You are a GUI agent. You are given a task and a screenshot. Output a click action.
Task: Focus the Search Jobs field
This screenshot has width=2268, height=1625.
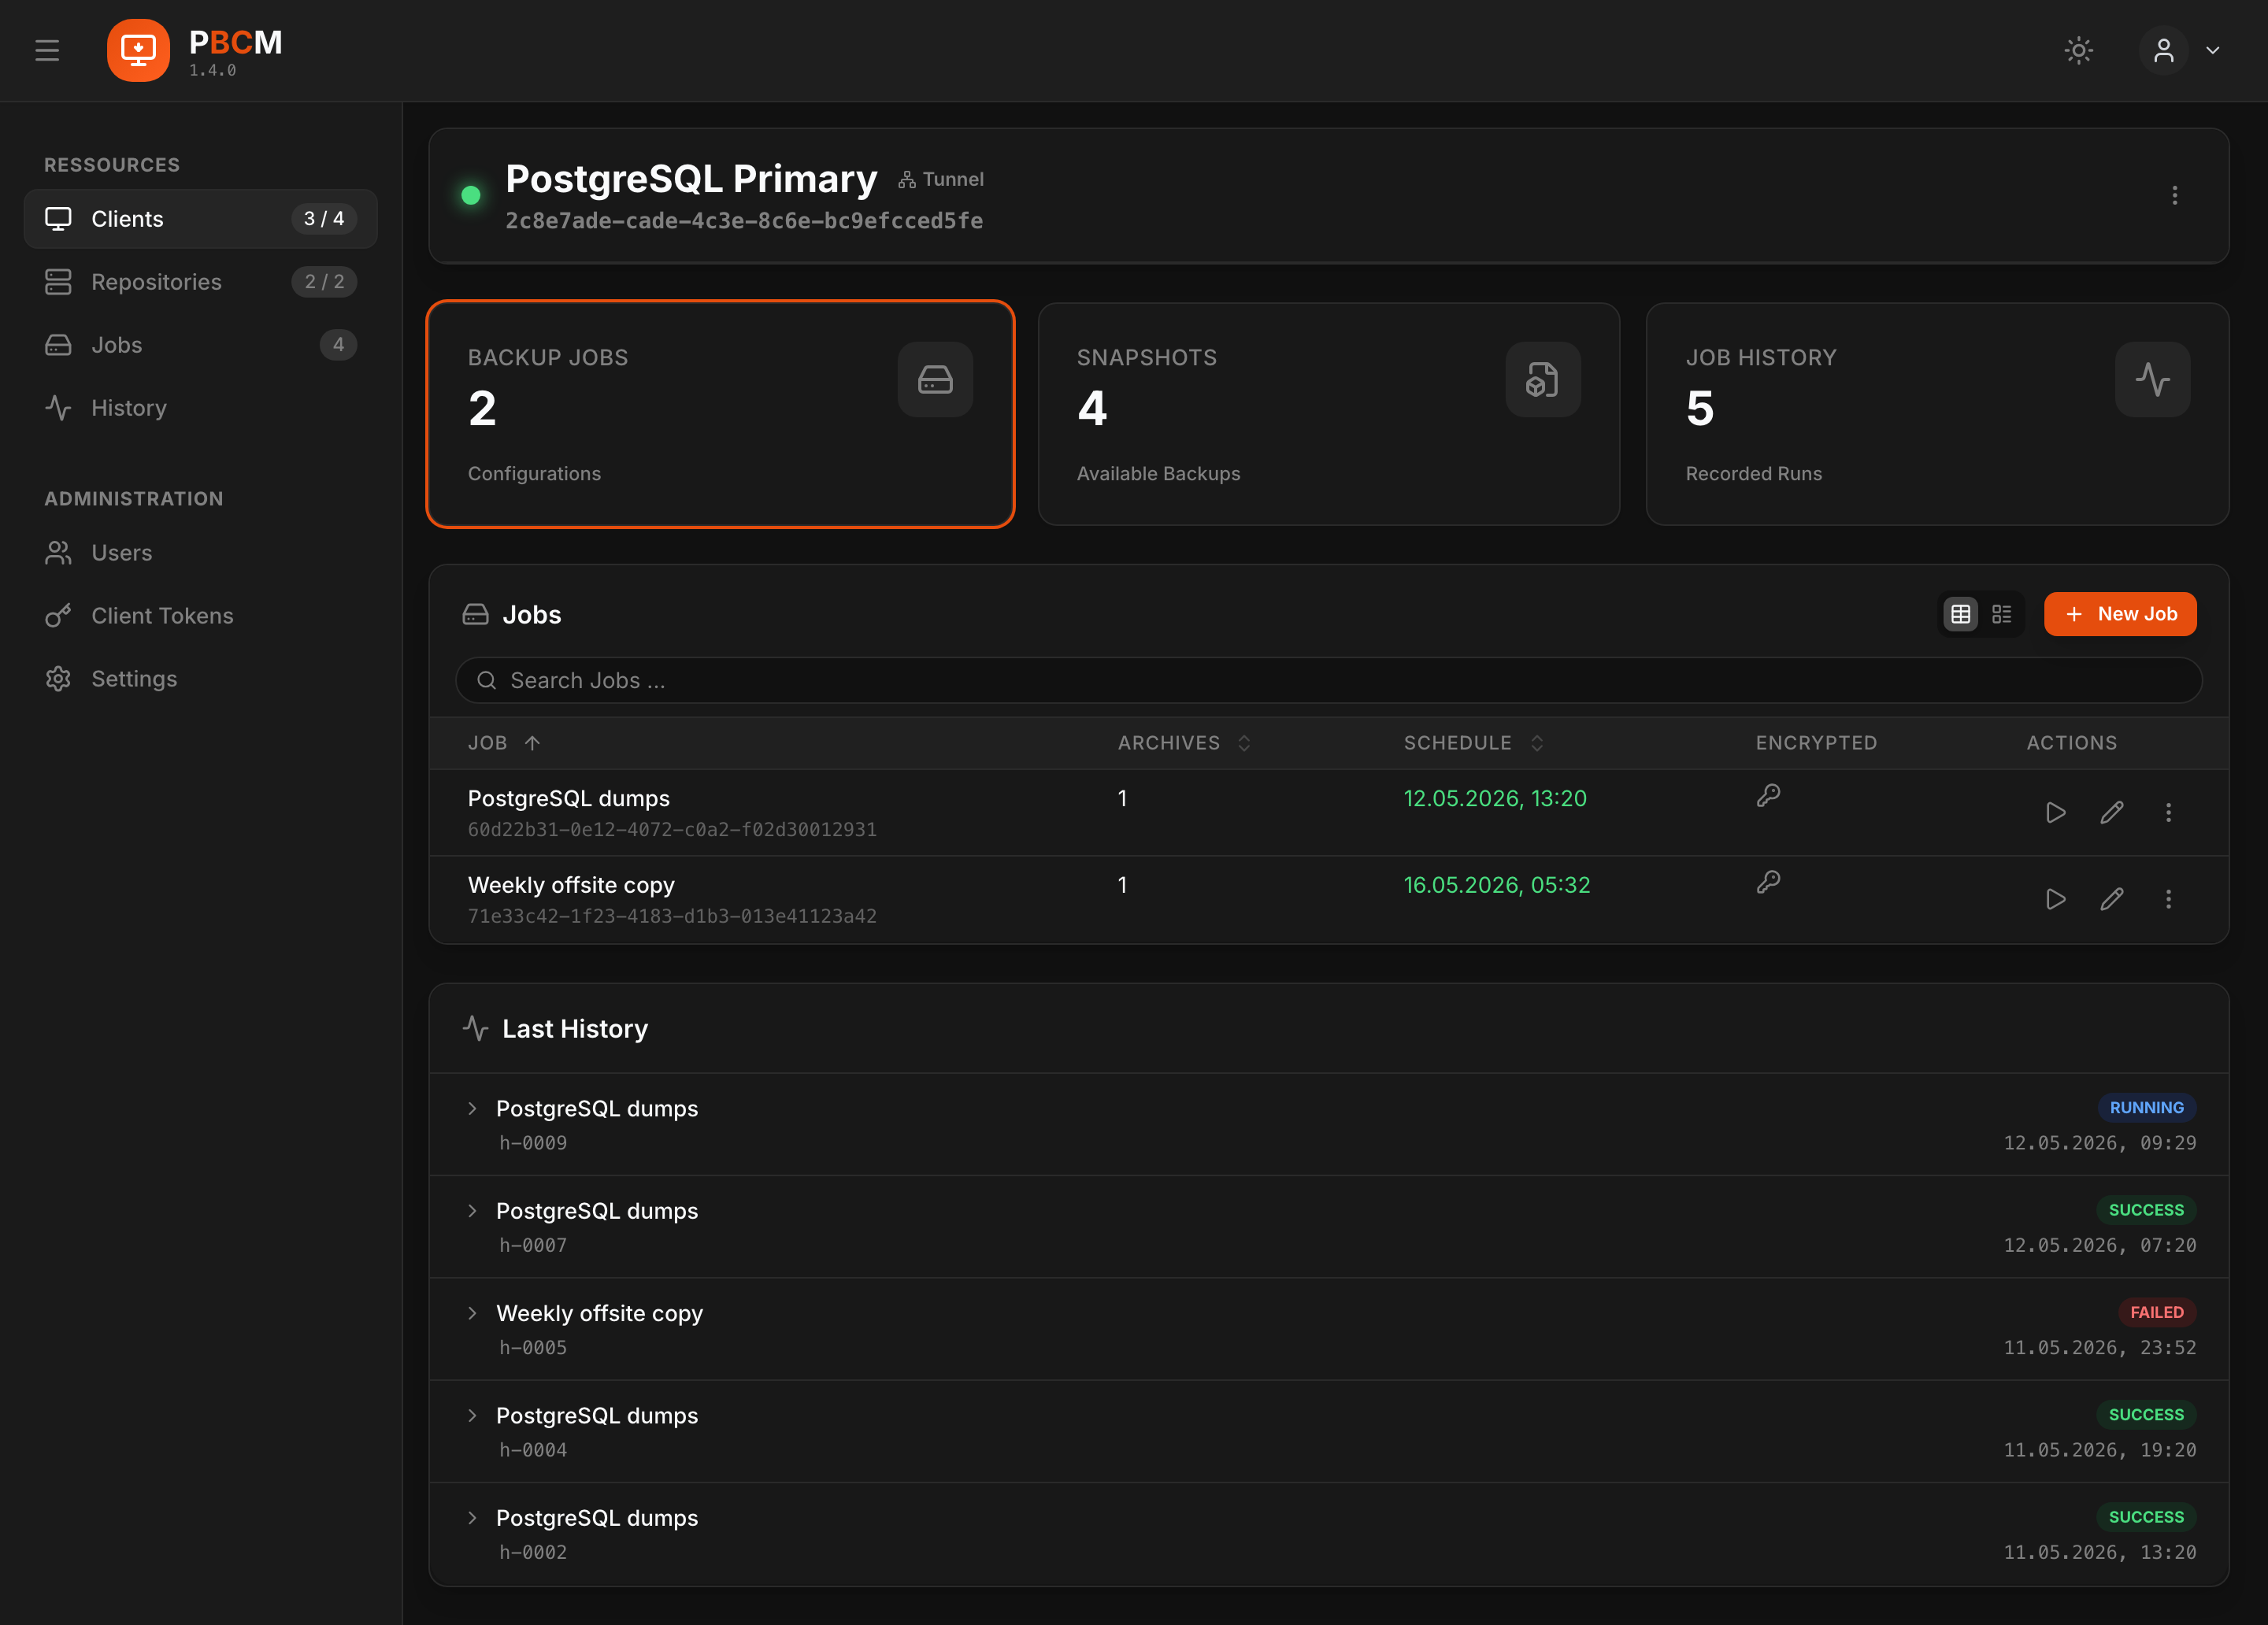(x=1328, y=680)
